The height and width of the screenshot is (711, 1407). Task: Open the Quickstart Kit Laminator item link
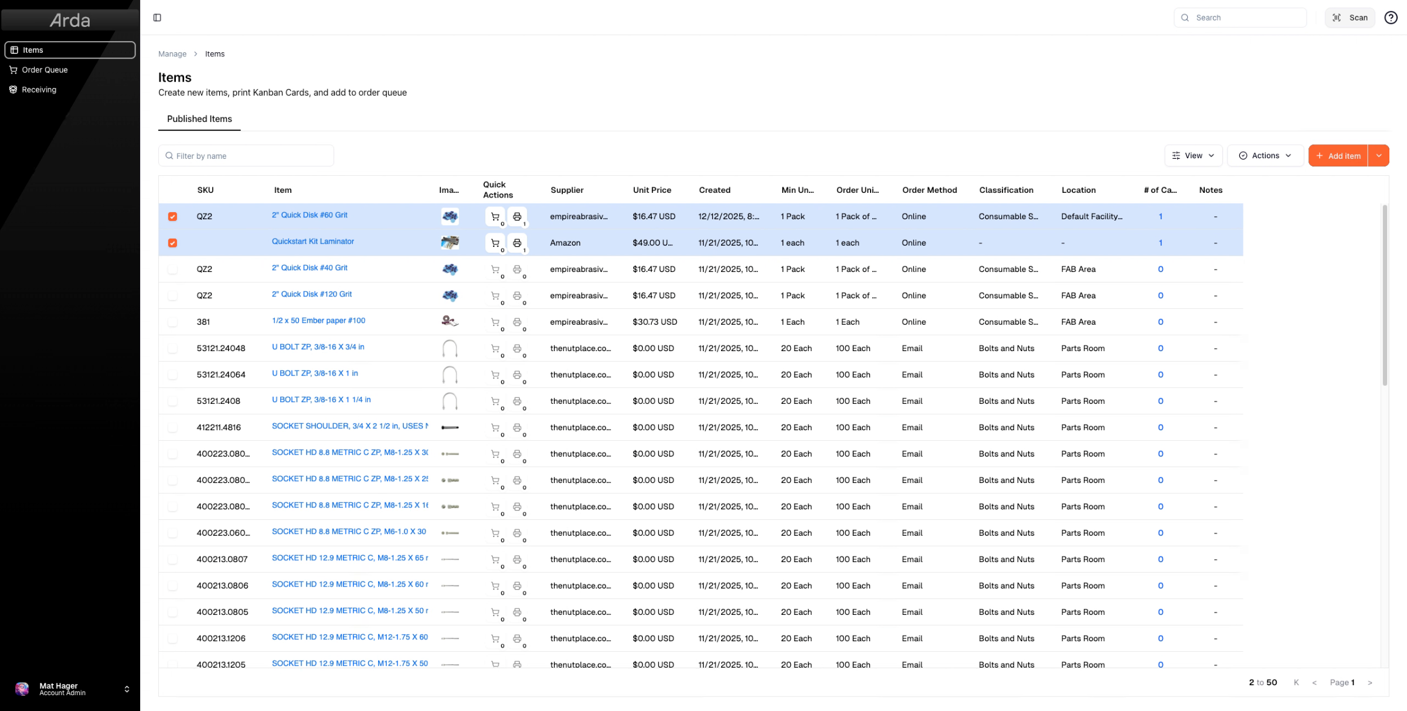312,241
